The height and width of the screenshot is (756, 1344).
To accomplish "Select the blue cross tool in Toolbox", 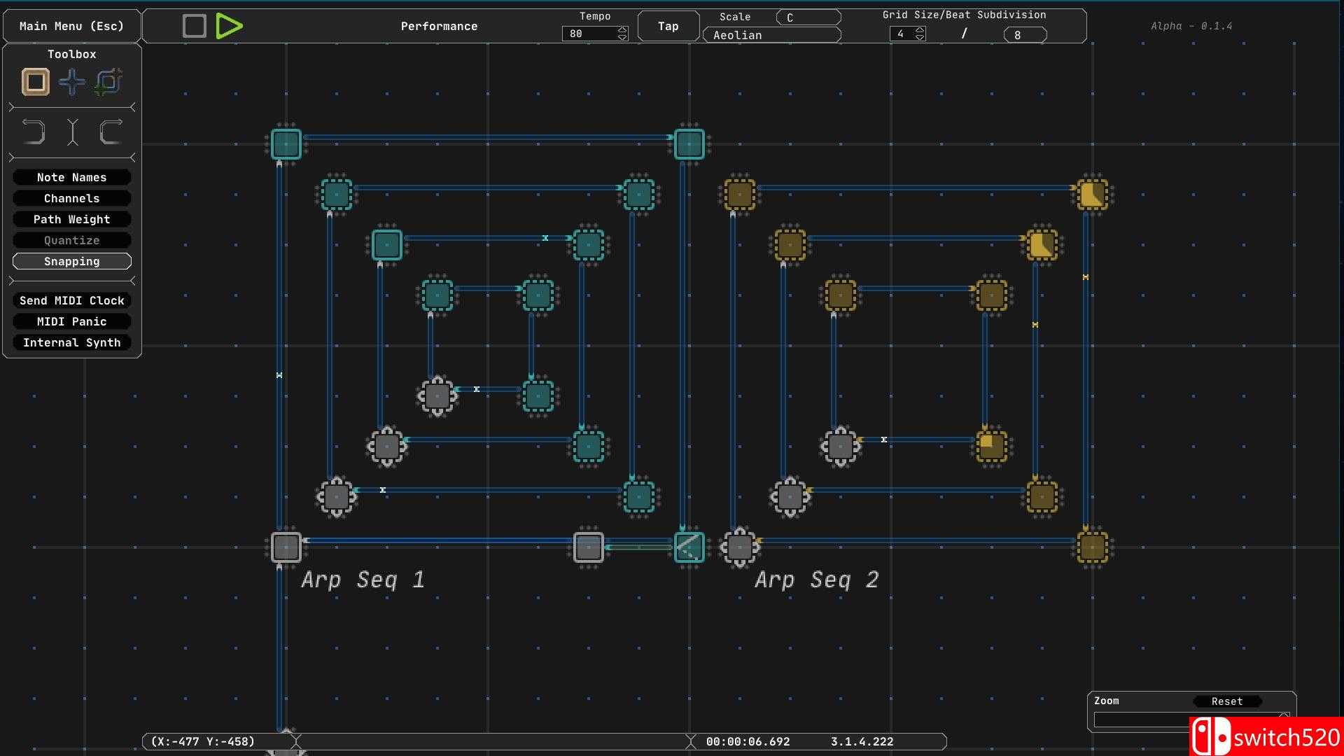I will tap(72, 83).
